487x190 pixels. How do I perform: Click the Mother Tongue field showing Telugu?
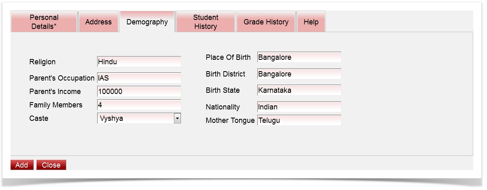[299, 120]
